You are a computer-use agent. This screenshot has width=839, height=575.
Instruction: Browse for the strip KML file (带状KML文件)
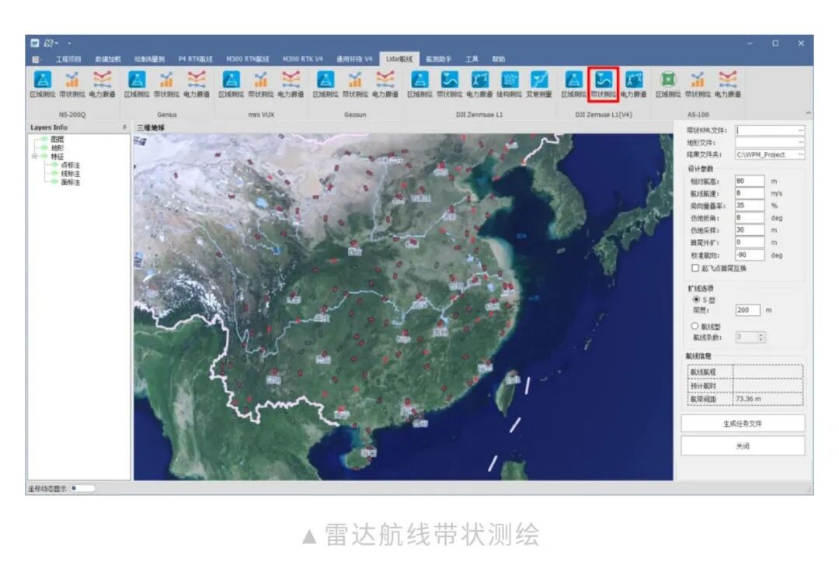click(x=801, y=130)
